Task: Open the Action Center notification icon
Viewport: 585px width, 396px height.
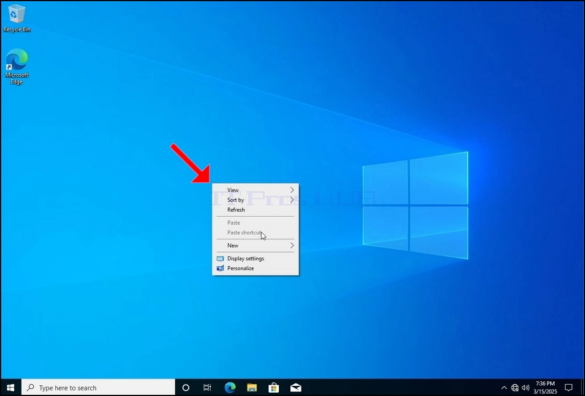Action: point(568,388)
